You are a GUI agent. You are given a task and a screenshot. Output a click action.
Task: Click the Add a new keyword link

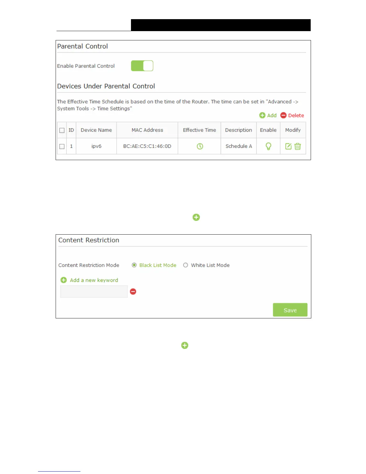(94, 280)
